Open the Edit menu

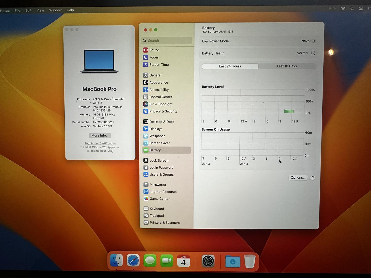point(28,11)
